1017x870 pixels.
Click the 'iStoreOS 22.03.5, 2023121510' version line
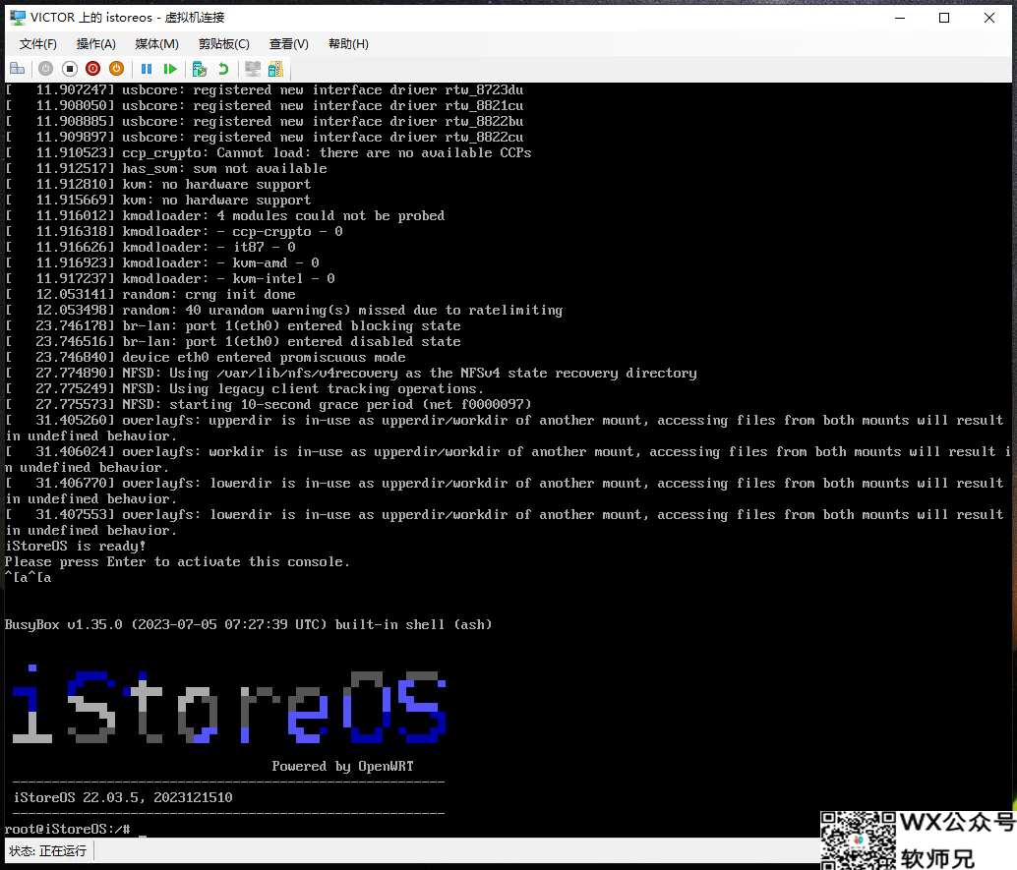[x=123, y=797]
